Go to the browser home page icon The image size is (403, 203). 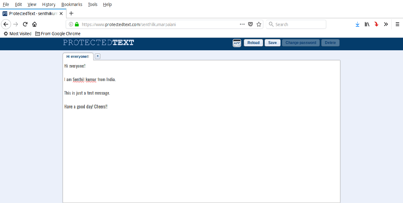coord(35,24)
